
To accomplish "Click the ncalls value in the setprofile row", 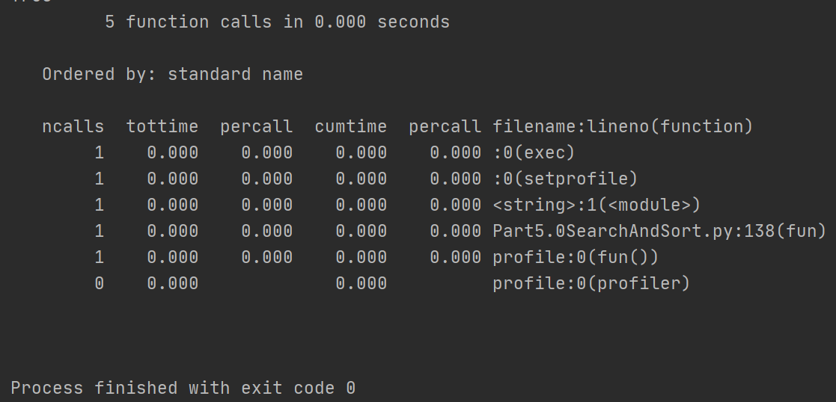I will pyautogui.click(x=100, y=179).
